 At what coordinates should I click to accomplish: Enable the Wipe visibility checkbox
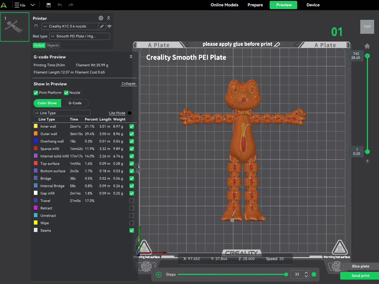click(132, 223)
